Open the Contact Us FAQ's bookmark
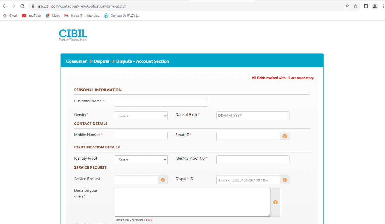The width and height of the screenshot is (385, 224). [x=122, y=16]
